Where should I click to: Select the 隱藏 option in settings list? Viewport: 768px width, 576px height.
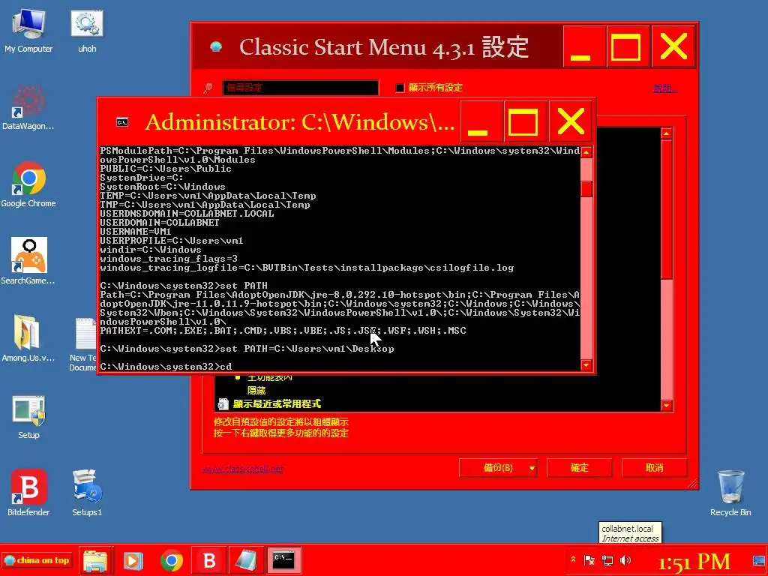tap(256, 390)
